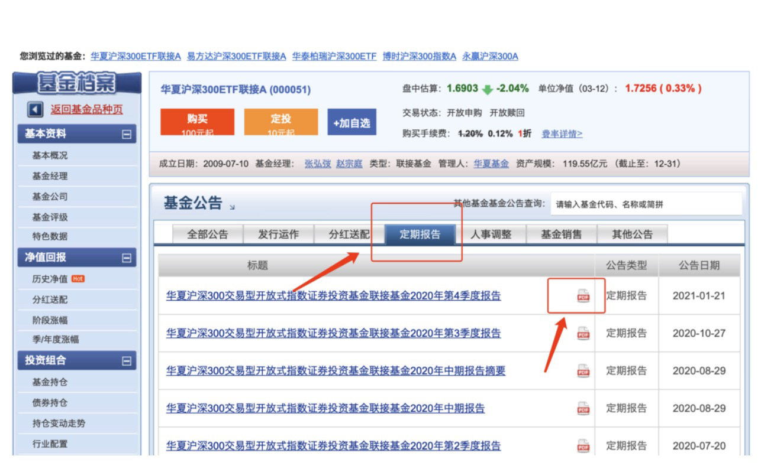
Task: Open 债券持仓 in the sidebar
Action: tap(50, 403)
